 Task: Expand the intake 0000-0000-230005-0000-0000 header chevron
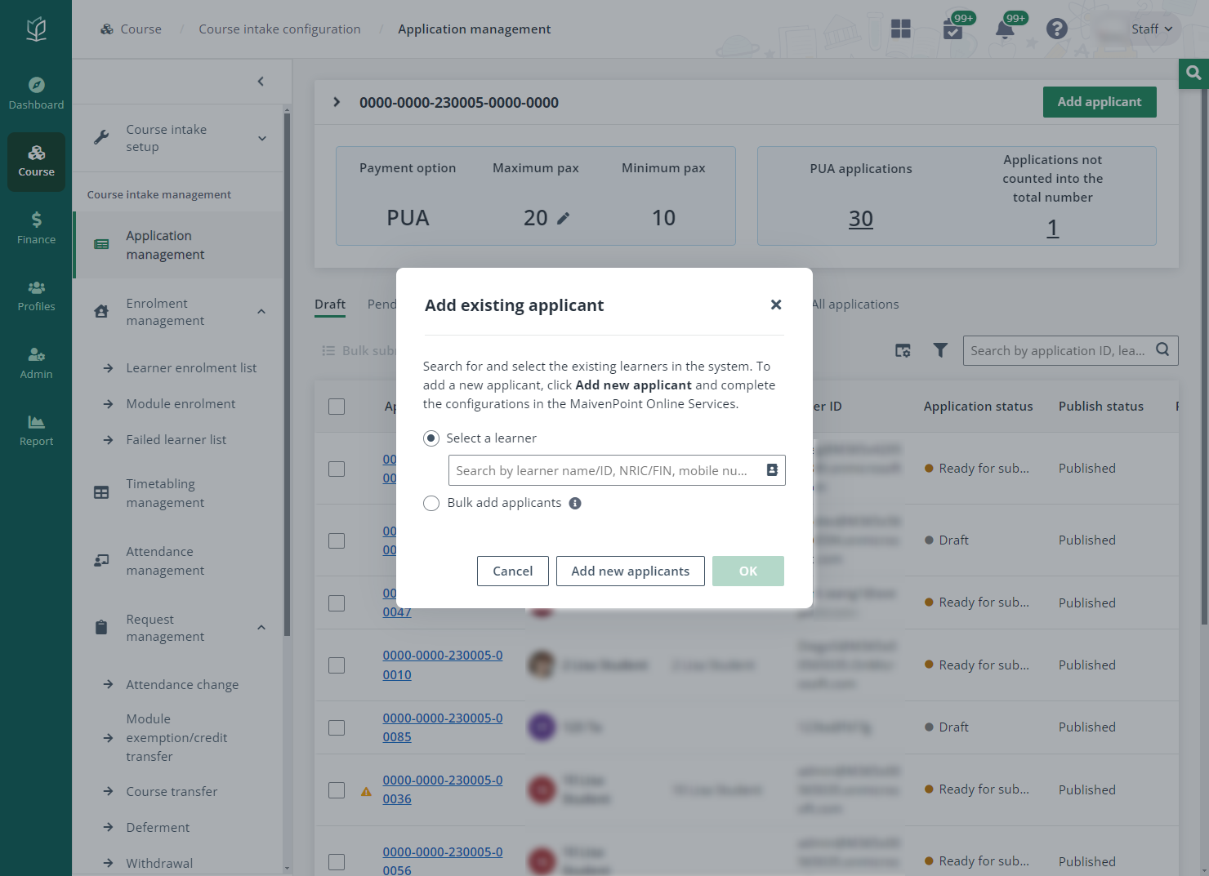coord(337,102)
